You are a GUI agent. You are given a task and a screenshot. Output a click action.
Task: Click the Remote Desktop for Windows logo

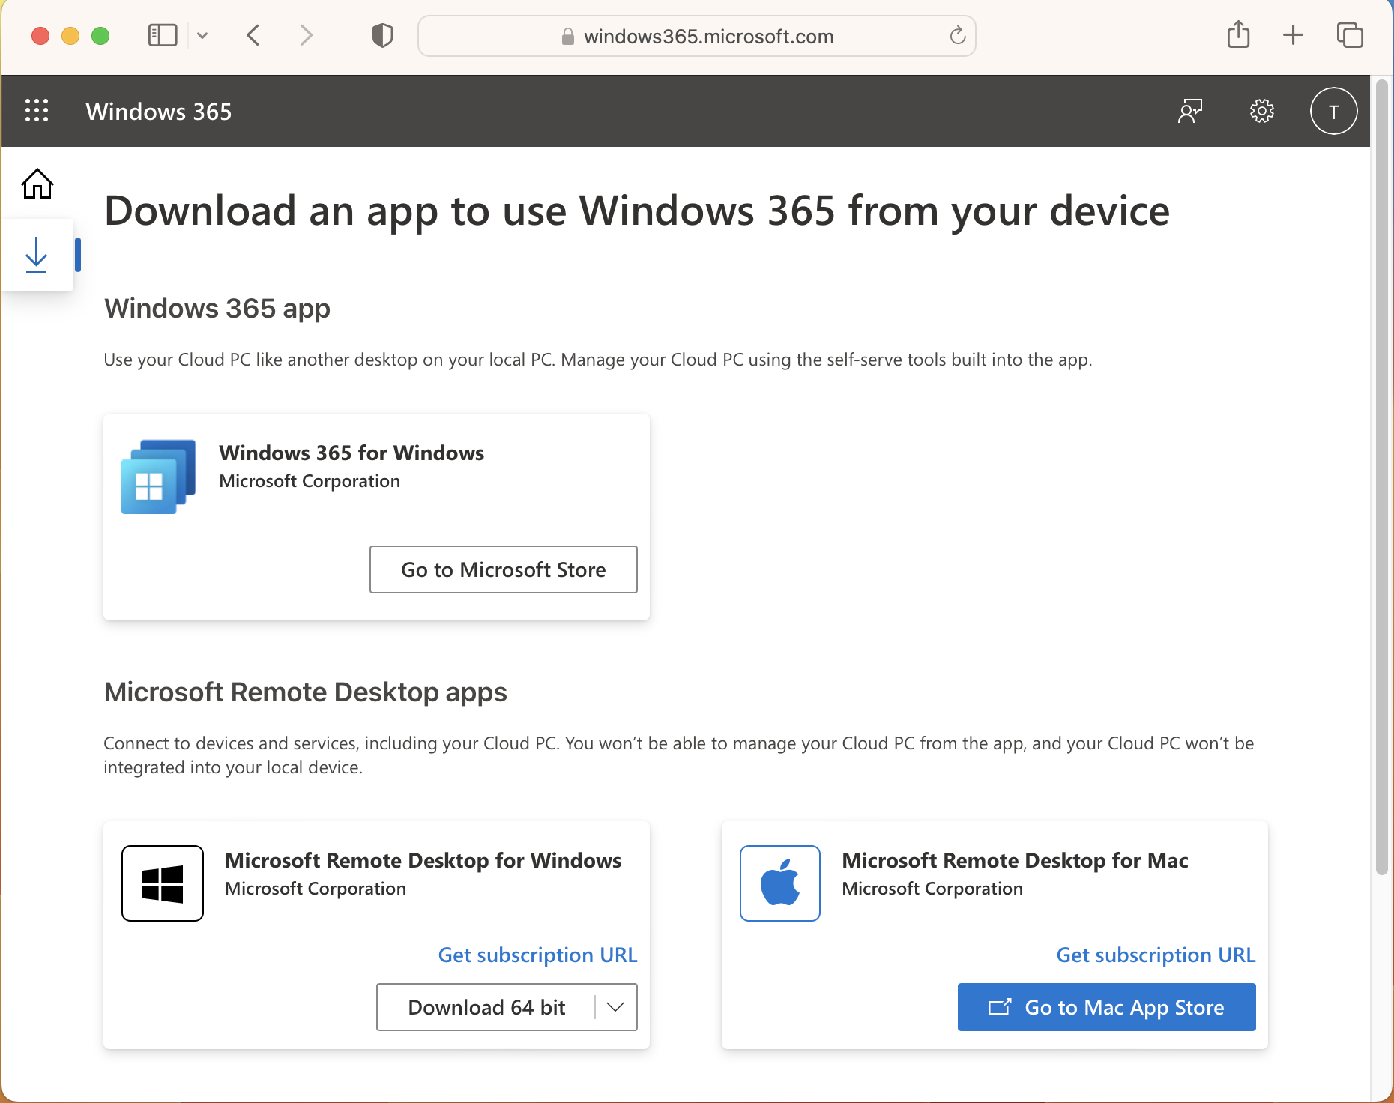tap(163, 883)
